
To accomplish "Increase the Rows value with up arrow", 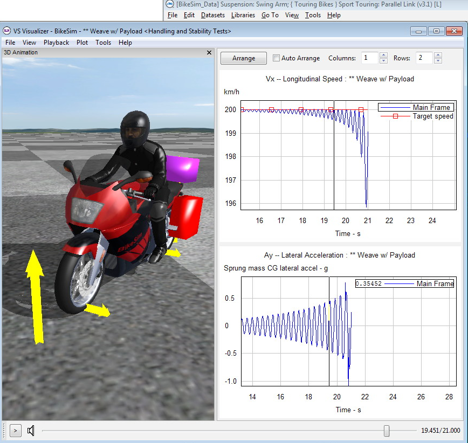I will pos(438,55).
